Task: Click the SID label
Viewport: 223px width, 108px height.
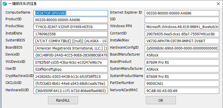Action: (x=113, y=19)
